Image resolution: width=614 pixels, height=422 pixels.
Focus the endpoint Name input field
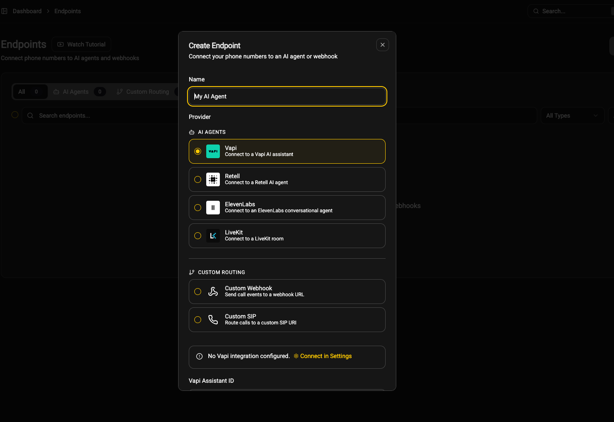287,96
